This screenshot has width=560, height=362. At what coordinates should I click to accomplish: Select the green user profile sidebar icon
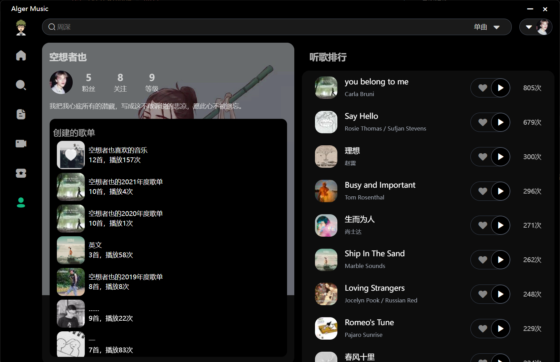[x=21, y=203]
